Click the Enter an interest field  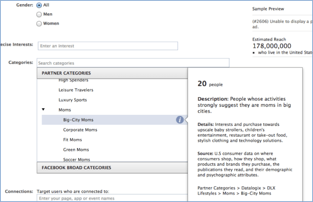108,46
